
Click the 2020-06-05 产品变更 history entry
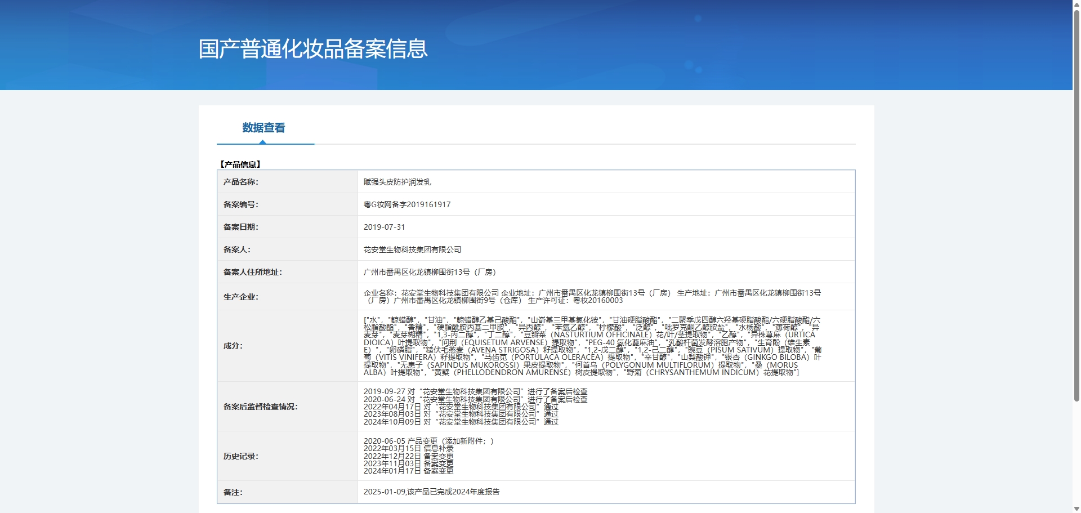tap(428, 441)
